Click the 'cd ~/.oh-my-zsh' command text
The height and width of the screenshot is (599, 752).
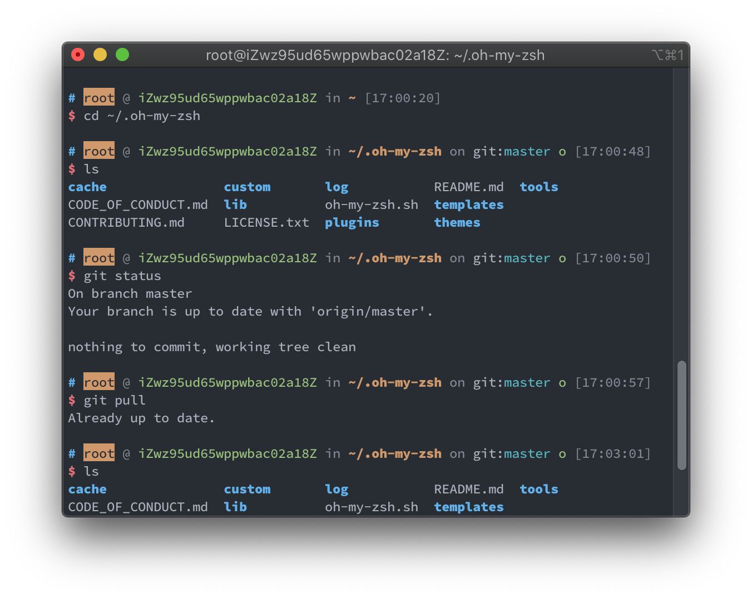coord(142,116)
